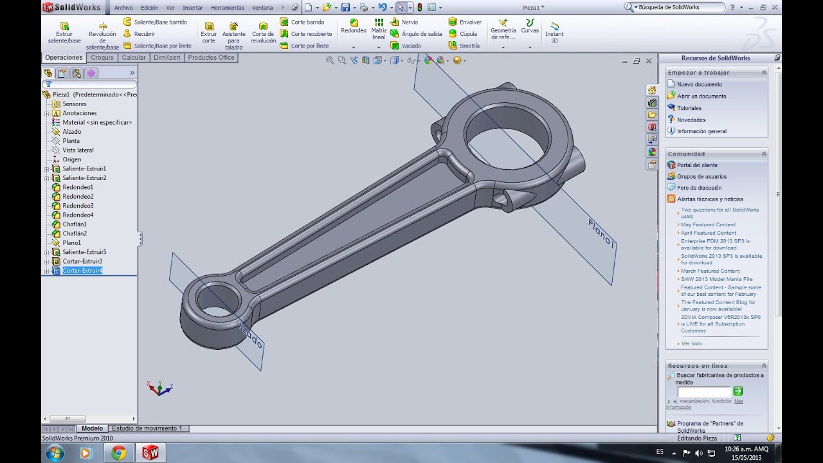Expand the Saliente-Extruir1 feature node

(46, 168)
